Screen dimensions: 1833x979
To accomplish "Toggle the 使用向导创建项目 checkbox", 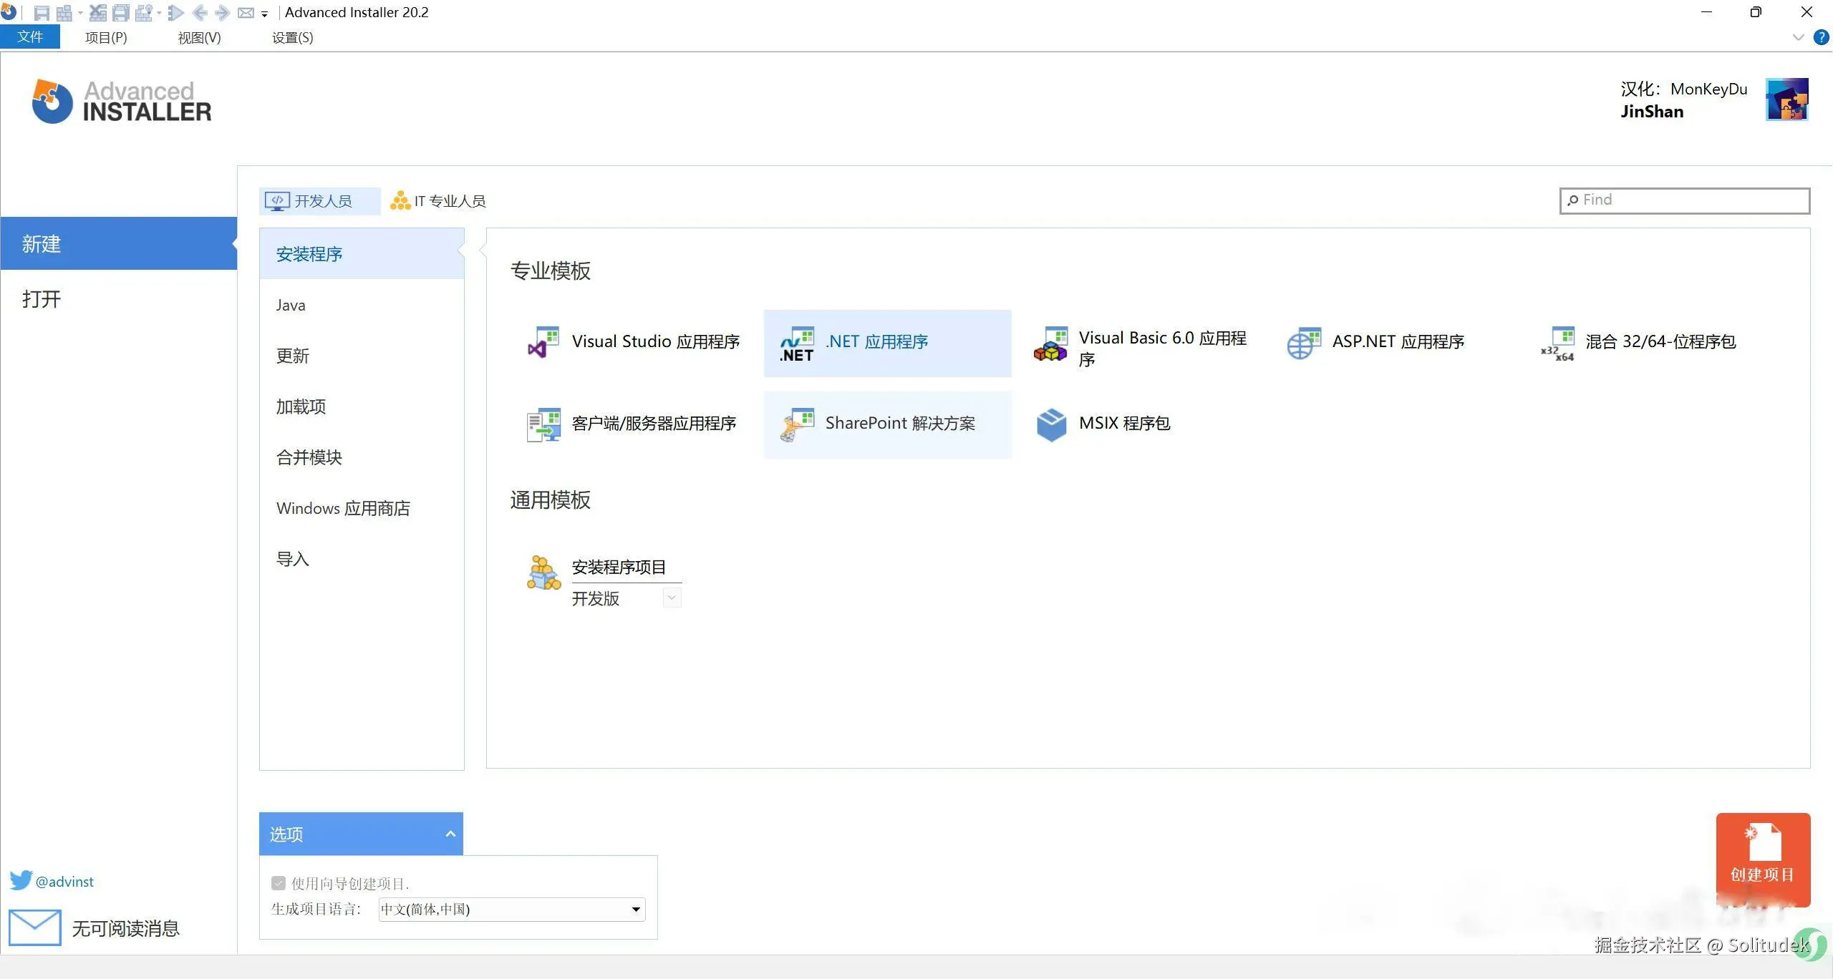I will [279, 883].
